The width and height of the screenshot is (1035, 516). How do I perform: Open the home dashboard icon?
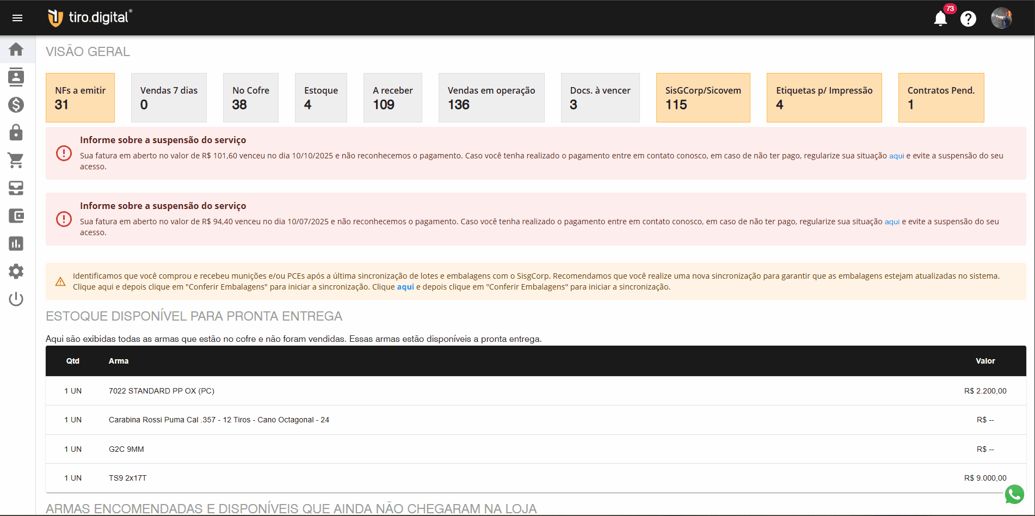16,49
